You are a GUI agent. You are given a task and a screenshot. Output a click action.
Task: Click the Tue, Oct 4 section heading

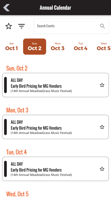16,152
